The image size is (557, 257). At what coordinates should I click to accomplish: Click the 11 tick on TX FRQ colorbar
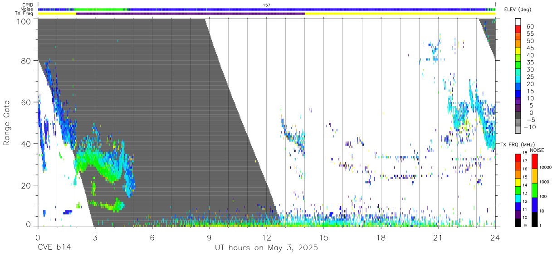click(525, 209)
